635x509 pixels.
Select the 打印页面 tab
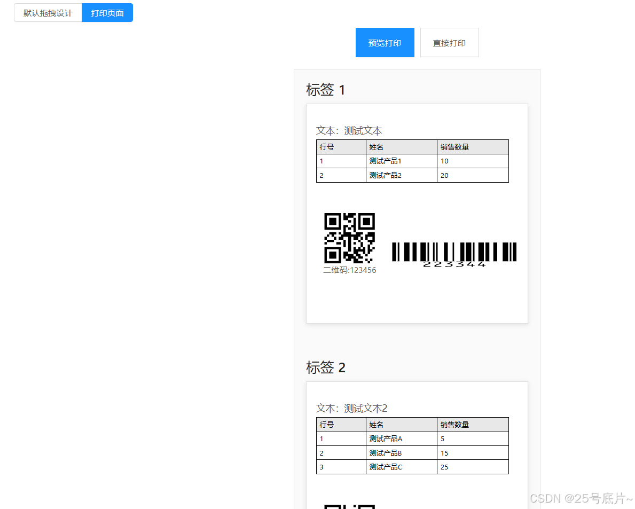point(107,13)
